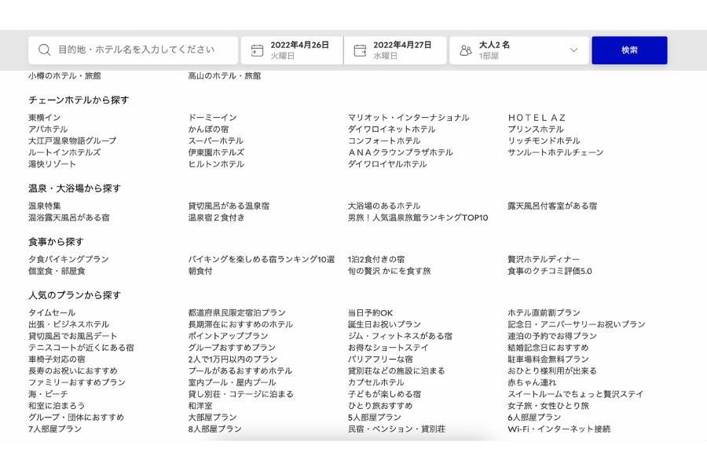Open the ドーミーイン link
The width and height of the screenshot is (707, 471).
[x=212, y=118]
